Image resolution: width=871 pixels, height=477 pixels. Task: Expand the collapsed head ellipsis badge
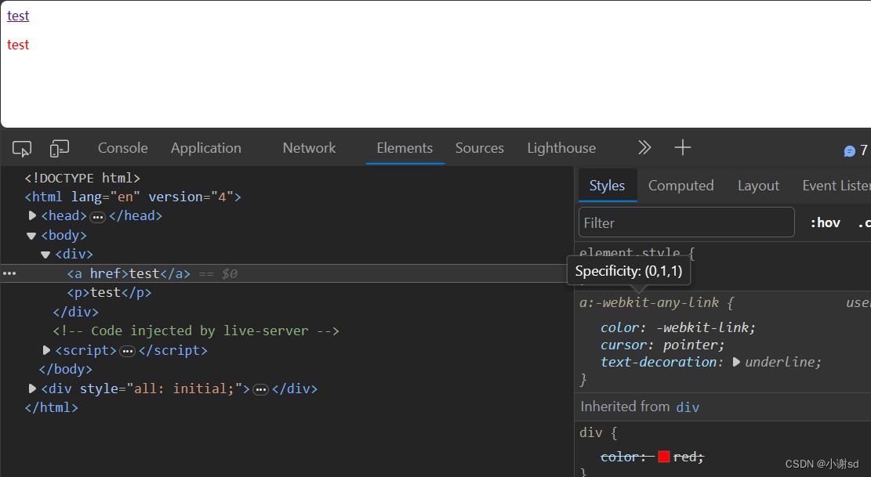[x=98, y=216]
